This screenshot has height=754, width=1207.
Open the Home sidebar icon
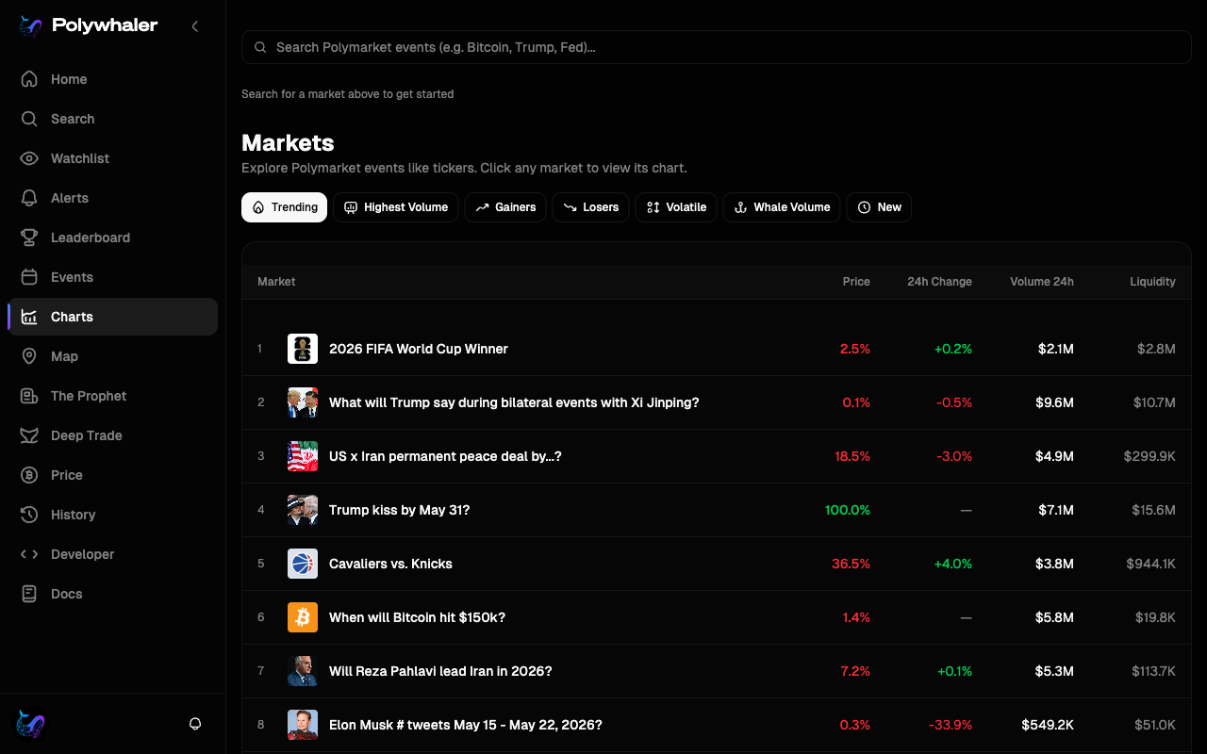tap(29, 79)
